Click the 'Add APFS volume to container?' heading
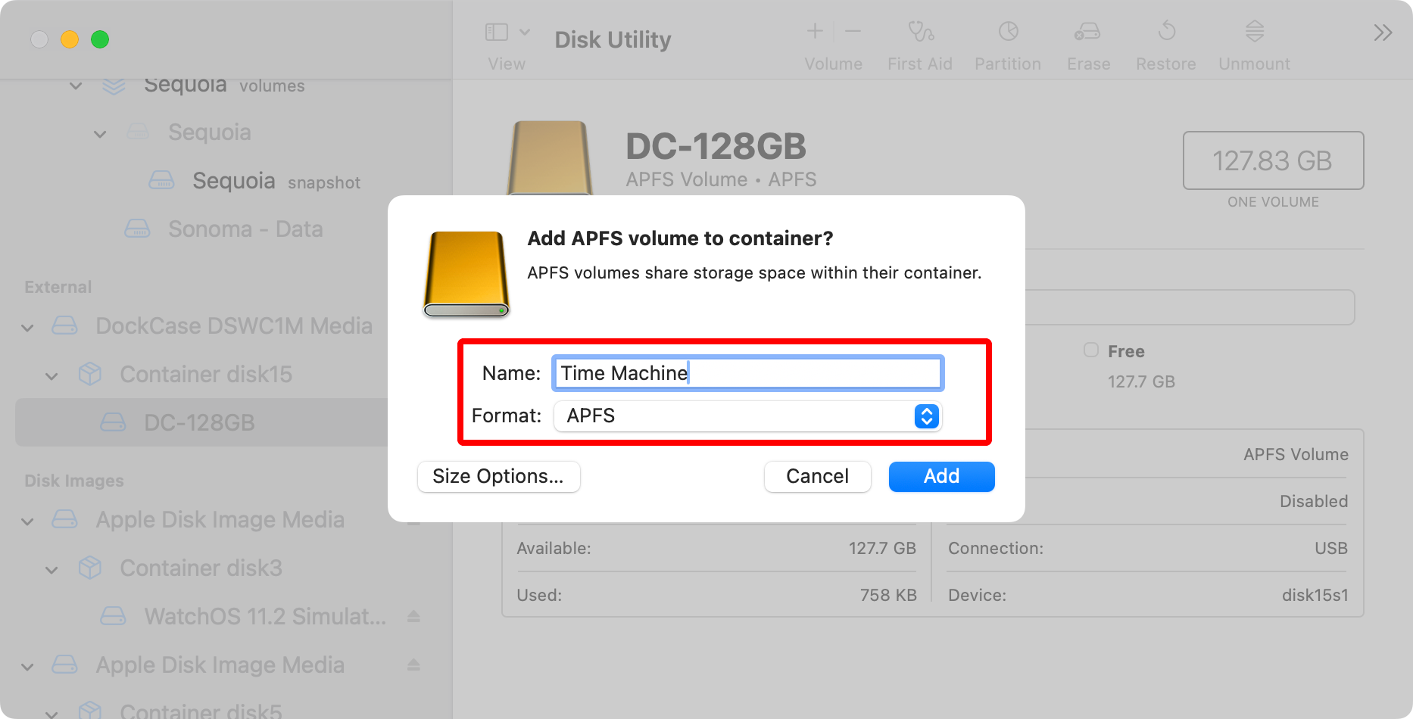 pyautogui.click(x=680, y=238)
